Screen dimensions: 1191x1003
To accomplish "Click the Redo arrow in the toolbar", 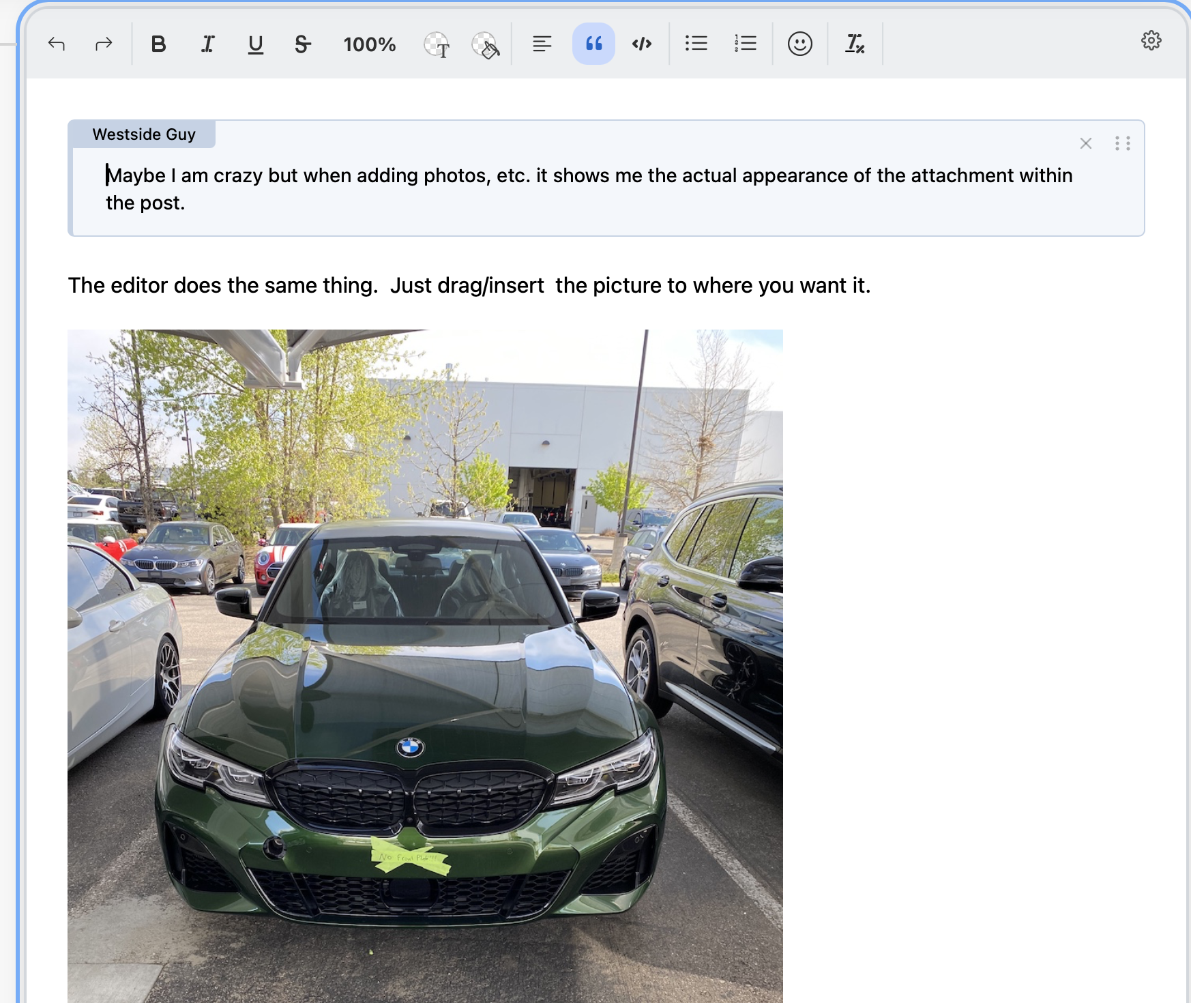I will coord(104,44).
